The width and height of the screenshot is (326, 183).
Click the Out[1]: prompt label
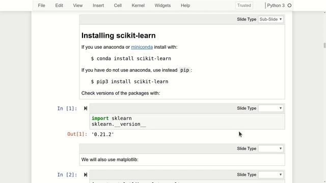pos(77,134)
